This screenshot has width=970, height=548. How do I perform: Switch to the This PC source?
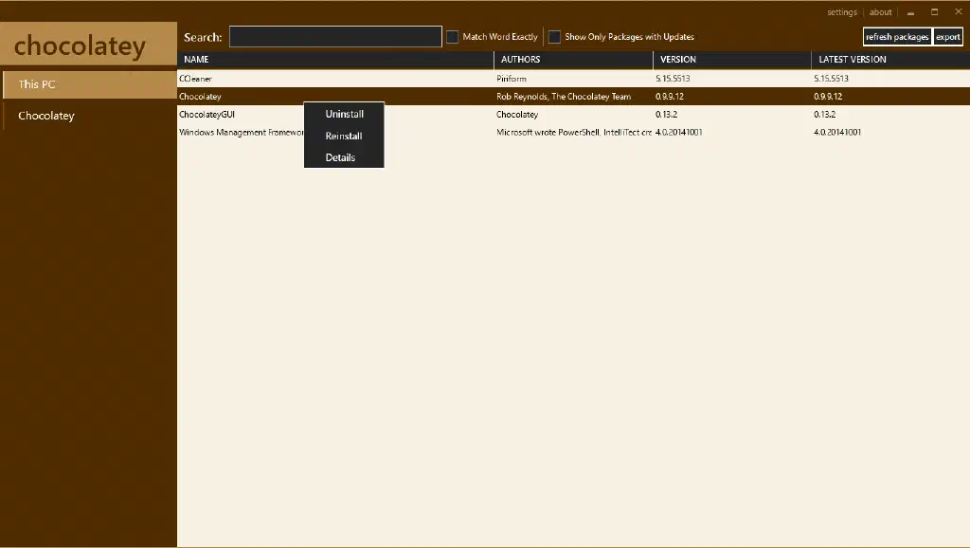coord(88,84)
